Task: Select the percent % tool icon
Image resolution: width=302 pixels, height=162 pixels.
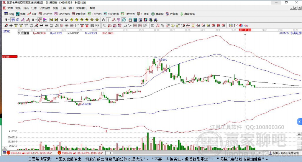Action: [163, 25]
